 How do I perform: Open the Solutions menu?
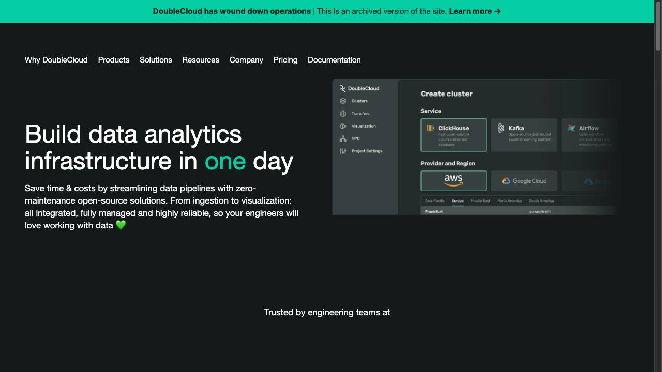pos(156,60)
